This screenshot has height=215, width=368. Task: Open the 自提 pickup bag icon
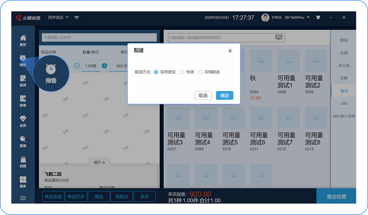23,162
